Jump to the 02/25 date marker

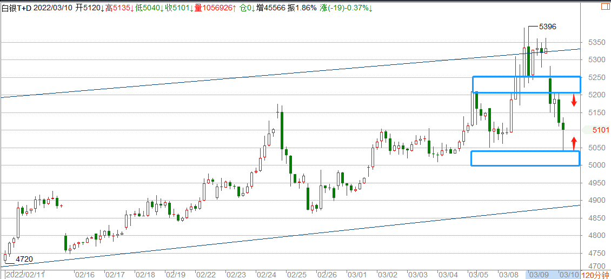pos(296,275)
